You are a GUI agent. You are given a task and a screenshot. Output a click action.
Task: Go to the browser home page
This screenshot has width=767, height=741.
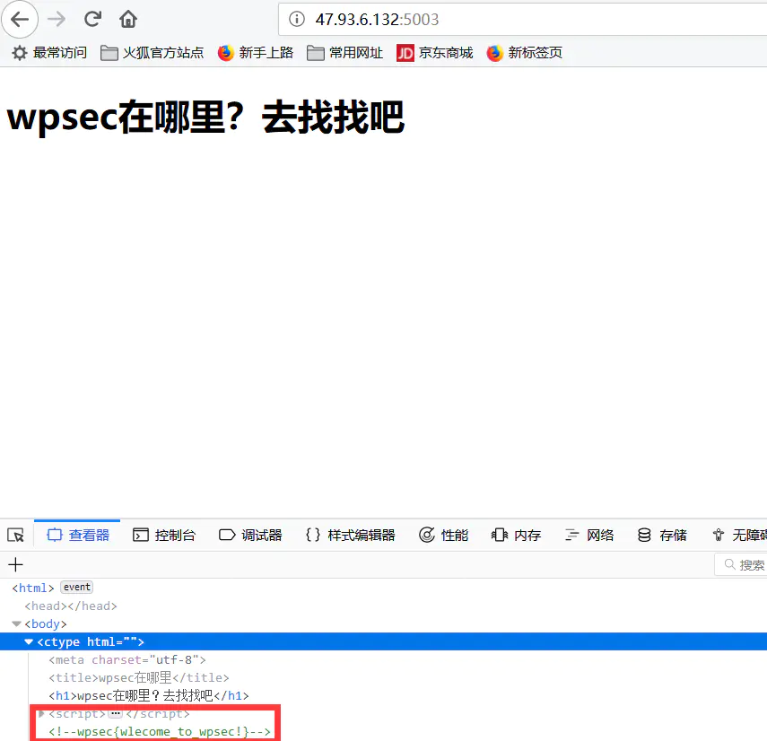[x=128, y=19]
